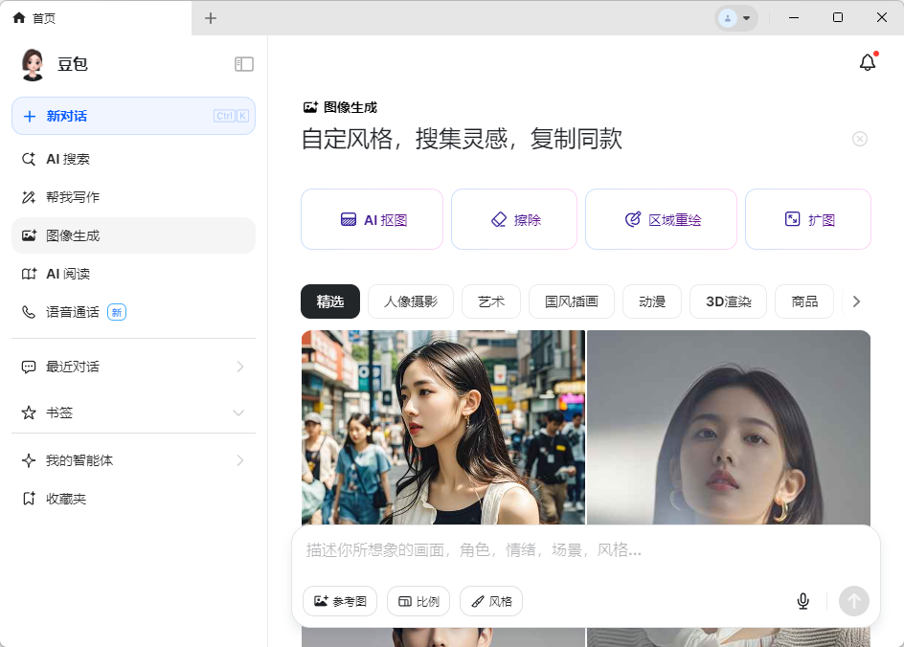Click the 最近对话 chat bubble icon
The width and height of the screenshot is (904, 647).
point(29,367)
